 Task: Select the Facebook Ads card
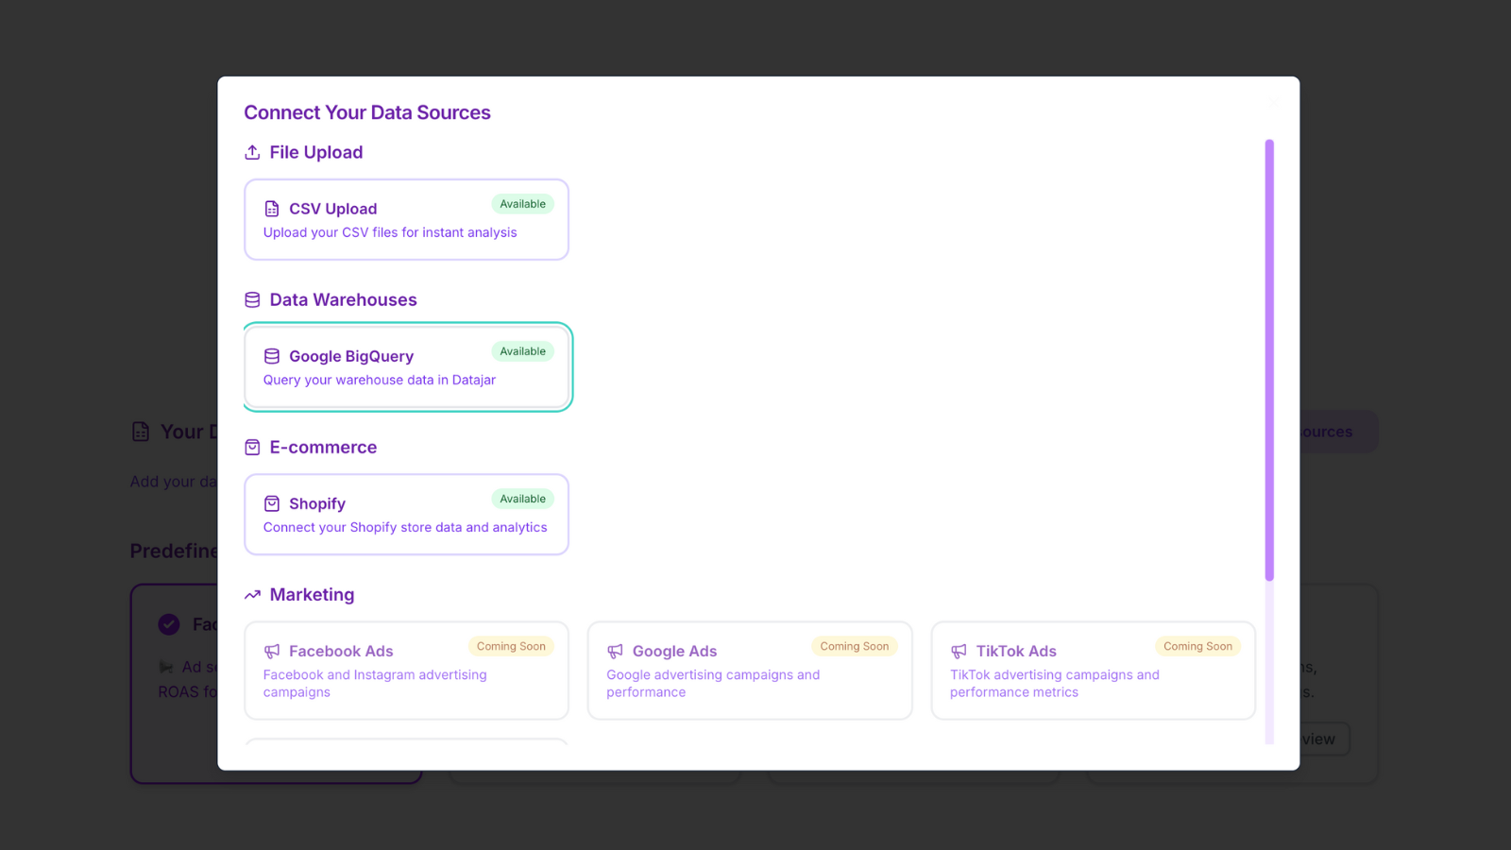[406, 671]
